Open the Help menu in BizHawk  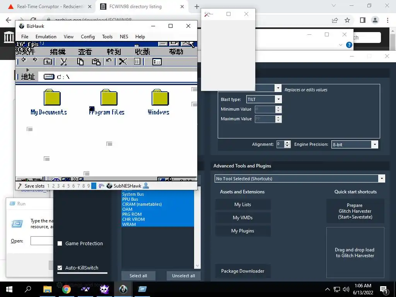tap(140, 37)
